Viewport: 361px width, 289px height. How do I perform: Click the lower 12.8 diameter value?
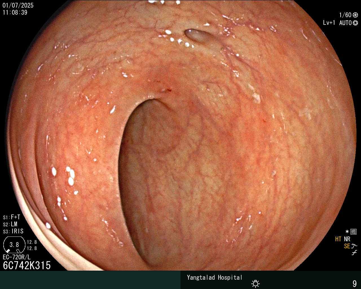point(32,248)
